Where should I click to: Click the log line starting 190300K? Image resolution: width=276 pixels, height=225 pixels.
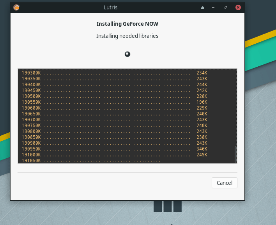[x=114, y=73]
